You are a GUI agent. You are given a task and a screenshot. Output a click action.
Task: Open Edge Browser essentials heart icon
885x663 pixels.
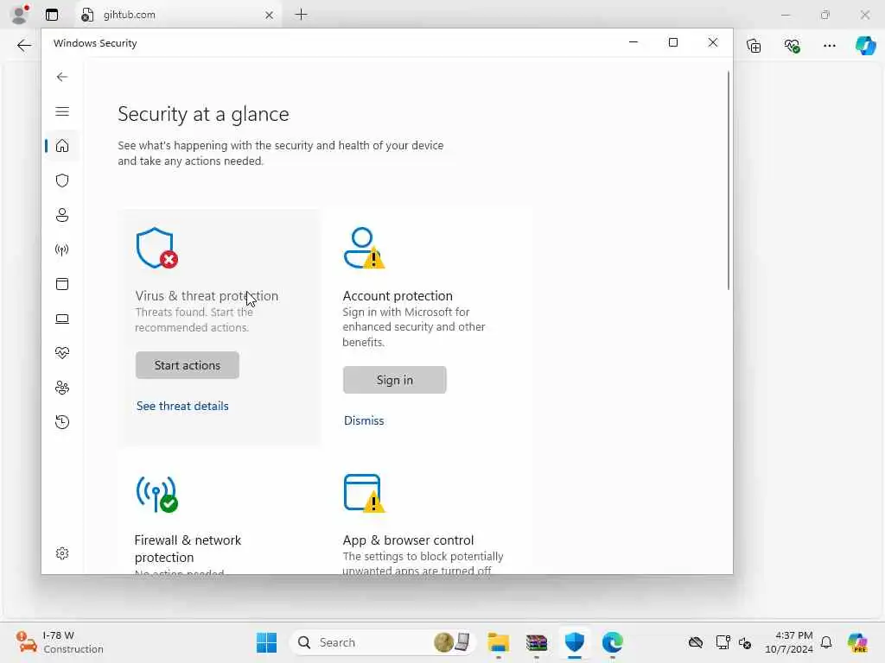click(792, 46)
